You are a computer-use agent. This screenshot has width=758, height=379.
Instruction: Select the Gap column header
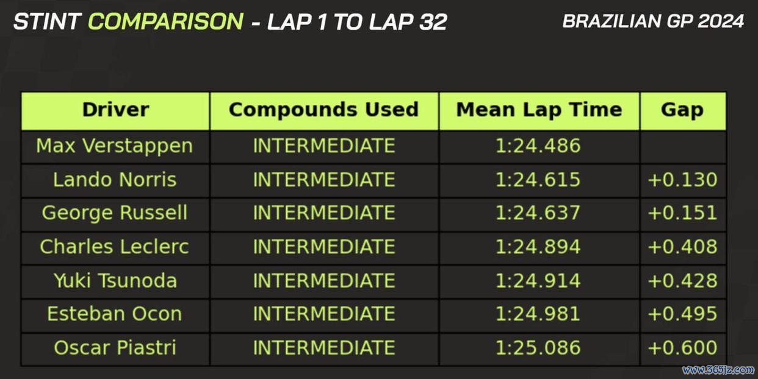click(683, 110)
